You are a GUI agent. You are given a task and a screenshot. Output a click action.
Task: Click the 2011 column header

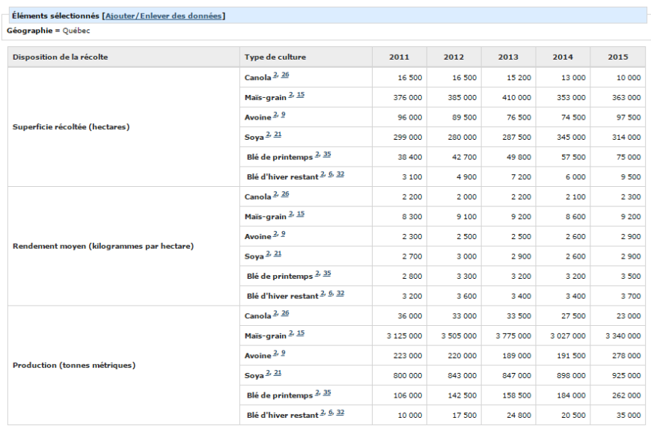[399, 58]
